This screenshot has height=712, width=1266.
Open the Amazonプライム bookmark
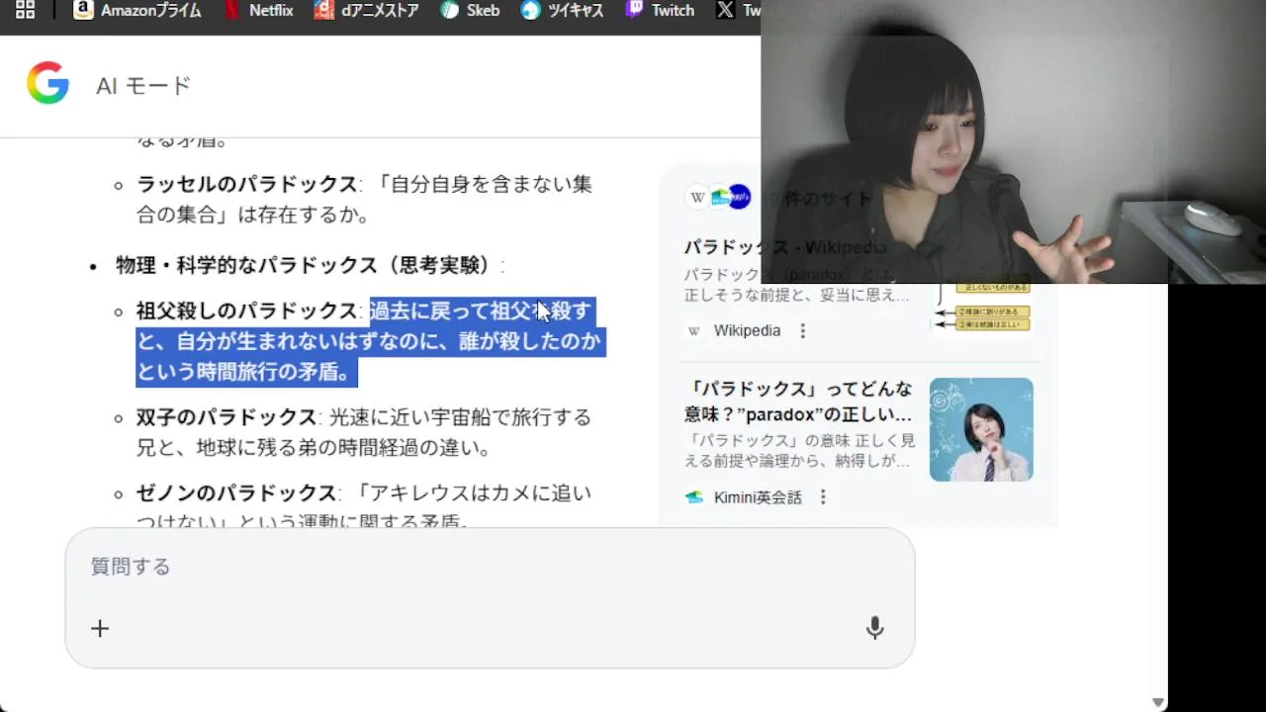click(137, 10)
